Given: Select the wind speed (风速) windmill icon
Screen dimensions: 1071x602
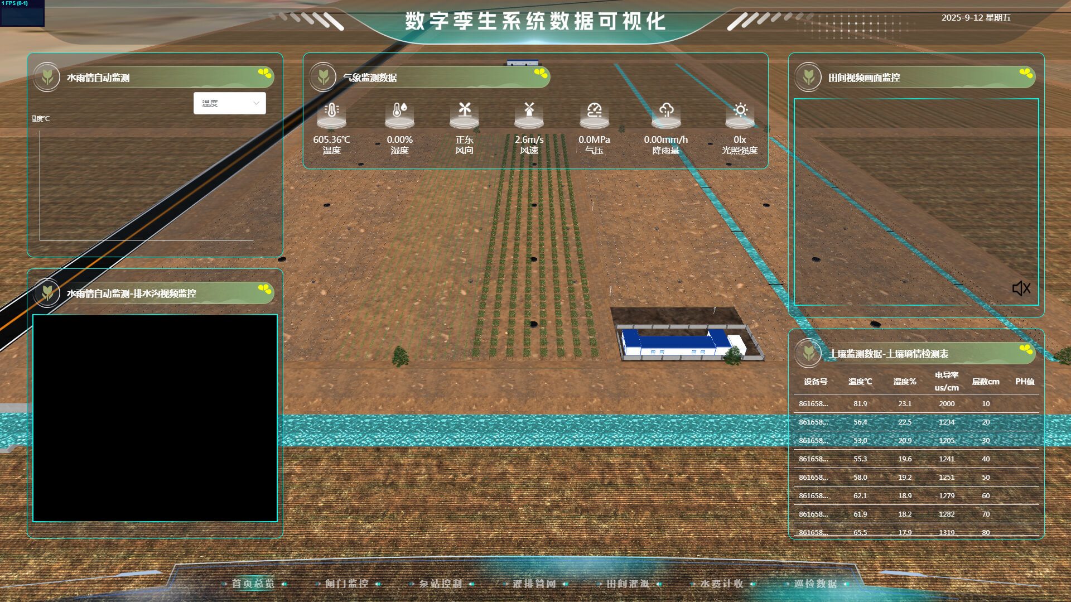Looking at the screenshot, I should 529,110.
